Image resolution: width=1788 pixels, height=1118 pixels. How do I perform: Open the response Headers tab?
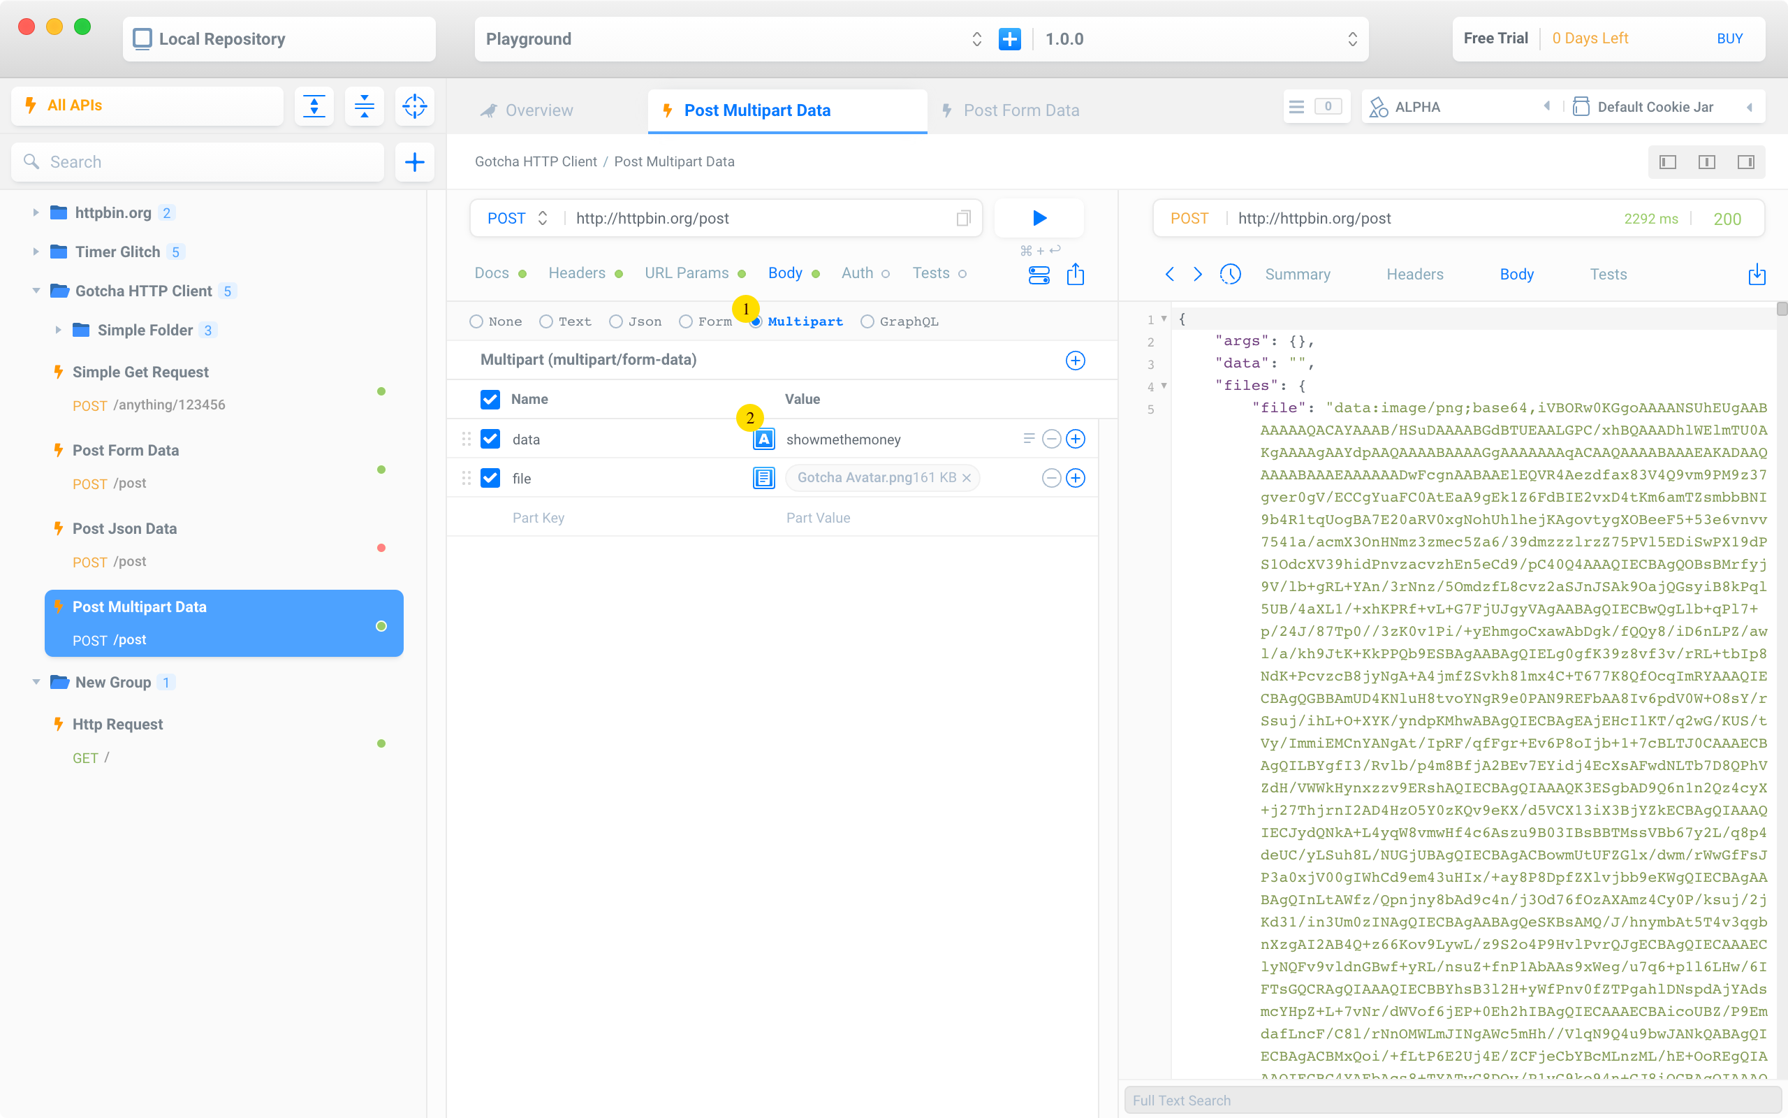click(1414, 275)
